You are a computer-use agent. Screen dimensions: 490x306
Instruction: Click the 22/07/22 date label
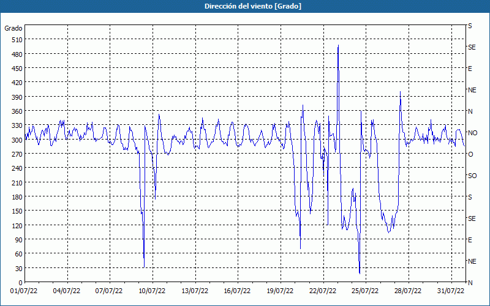point(323,291)
